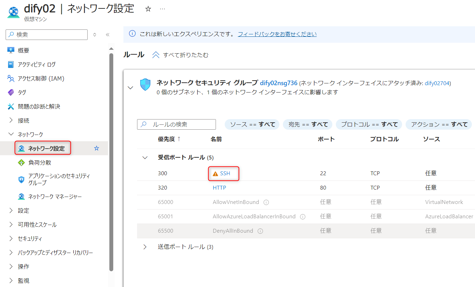Click the info icon next to AllowAzureLoadBalancerInBound
The width and height of the screenshot is (475, 287).
(x=302, y=216)
